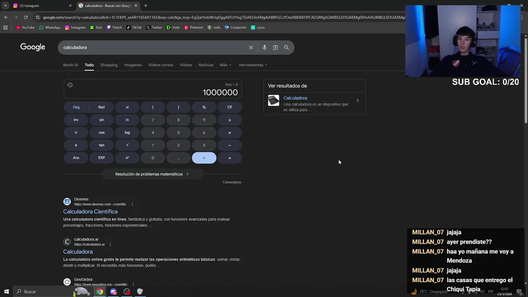
Task: Open Calculadora knowledge card chevron
Action: (358, 100)
